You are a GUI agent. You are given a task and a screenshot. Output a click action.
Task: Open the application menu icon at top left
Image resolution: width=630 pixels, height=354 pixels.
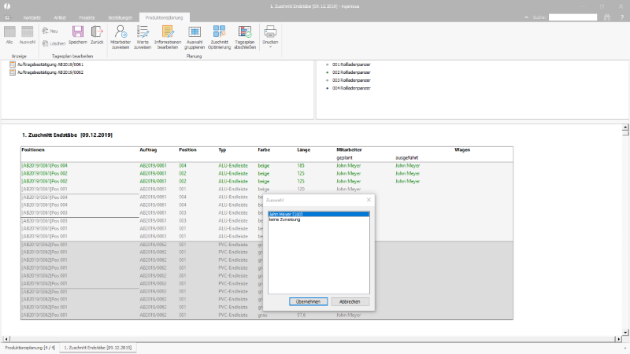pyautogui.click(x=7, y=17)
